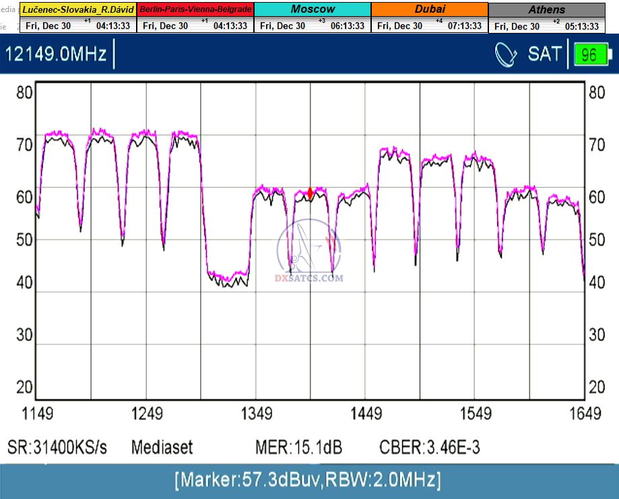This screenshot has width=619, height=499.
Task: Click the 1349 frequency axis label
Action: tap(256, 414)
